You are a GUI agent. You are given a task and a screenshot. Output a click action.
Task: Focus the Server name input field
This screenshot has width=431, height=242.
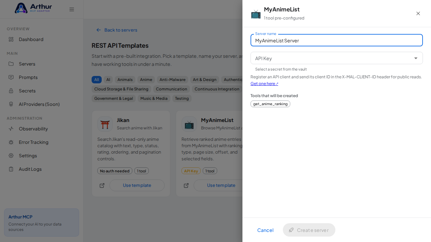tap(337, 40)
